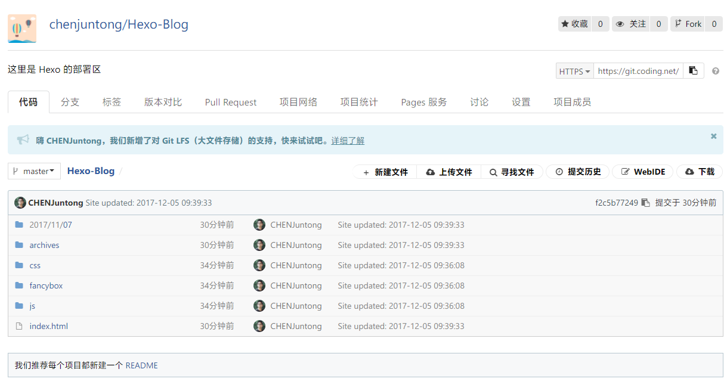The image size is (727, 391).
Task: Star the project with 收藏 button
Action: click(575, 24)
